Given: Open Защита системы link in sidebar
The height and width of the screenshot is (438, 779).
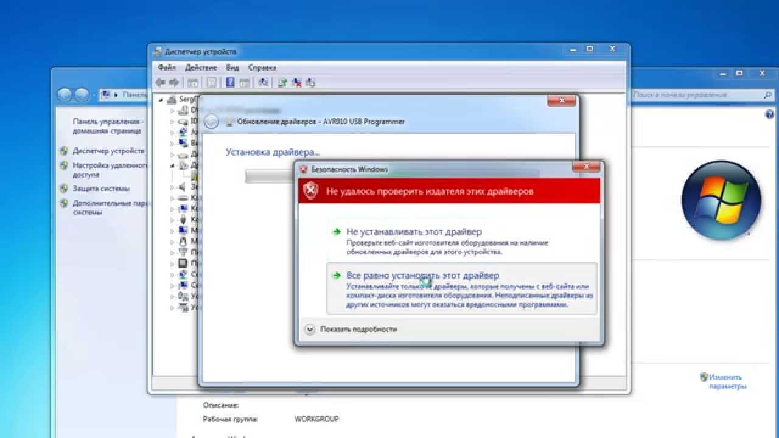Looking at the screenshot, I should coord(101,189).
